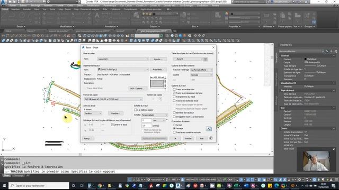
Task: Close the webcam overlay with X
Action: 334,149
